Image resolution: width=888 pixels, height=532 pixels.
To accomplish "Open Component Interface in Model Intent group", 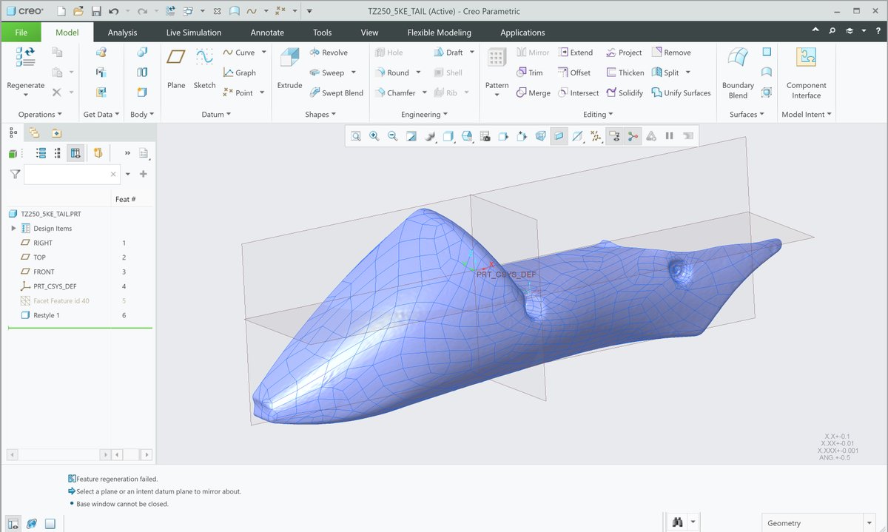I will [x=806, y=72].
